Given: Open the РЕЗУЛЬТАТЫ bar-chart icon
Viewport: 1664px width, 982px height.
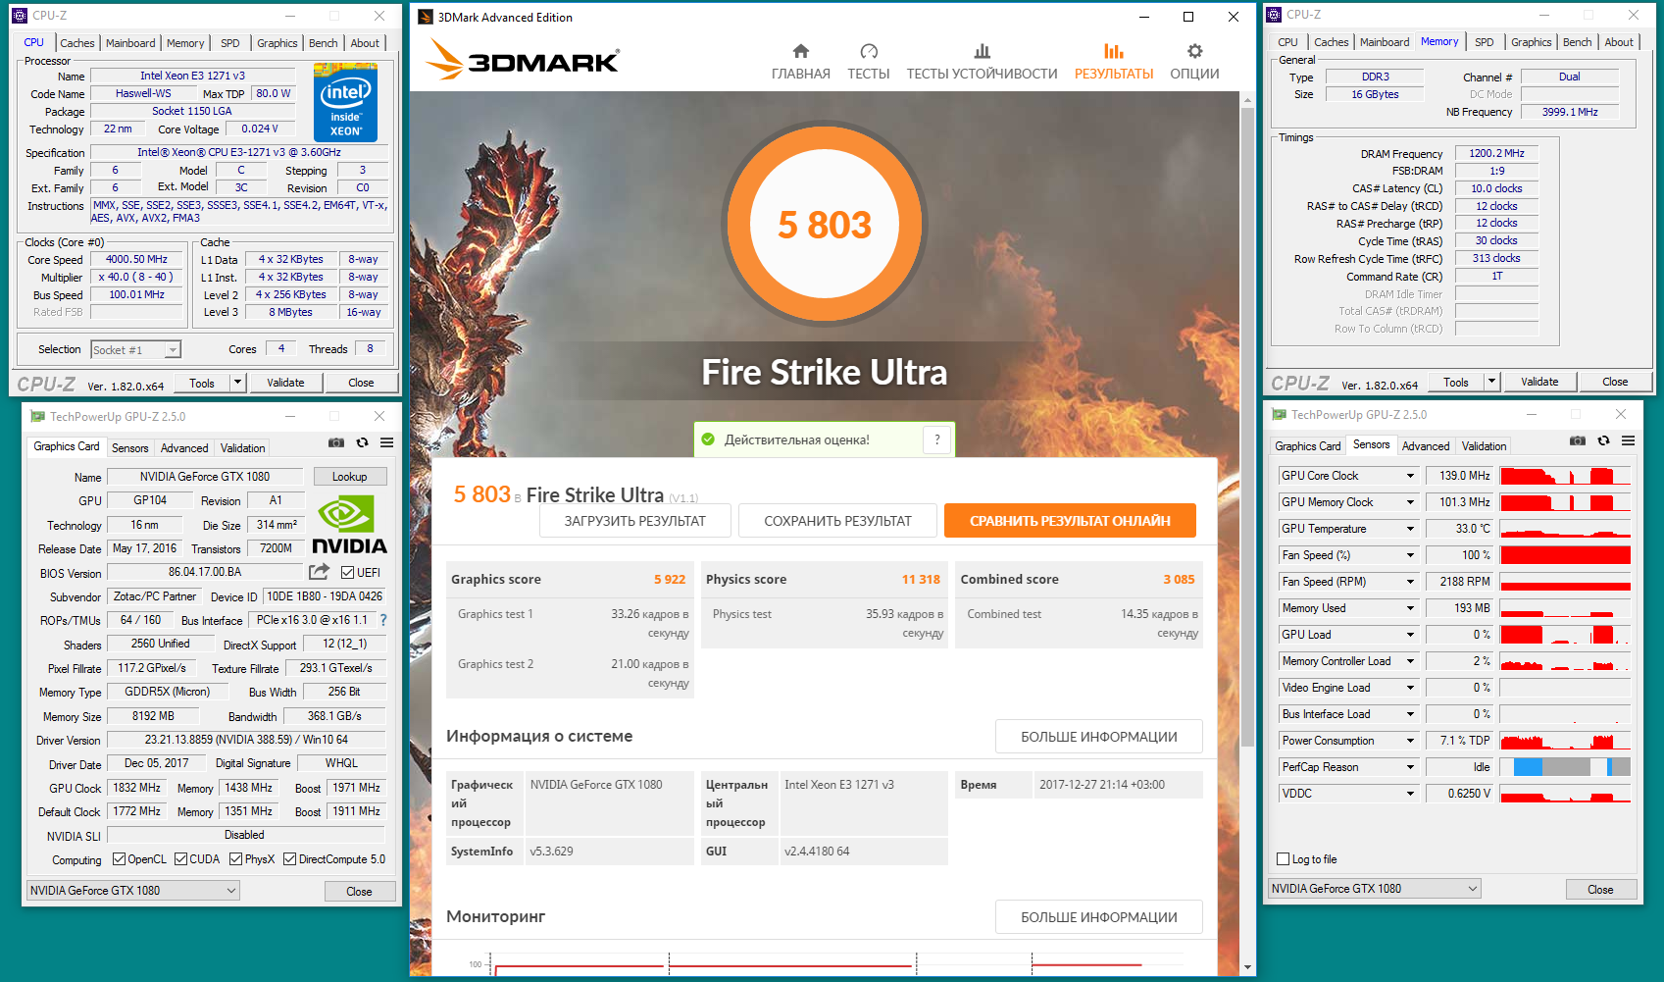Looking at the screenshot, I should tap(1113, 51).
